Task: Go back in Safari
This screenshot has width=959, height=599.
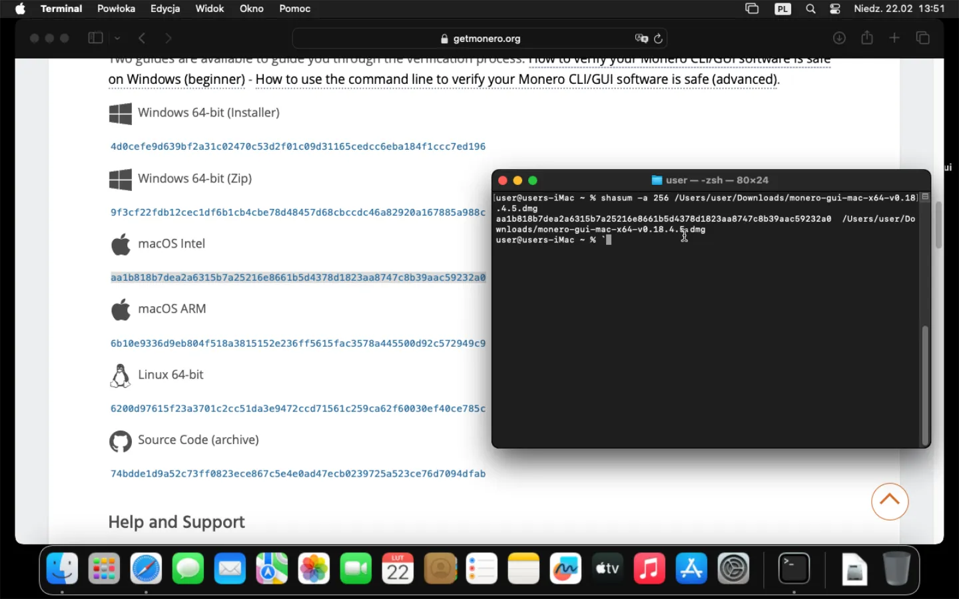Action: [x=142, y=38]
